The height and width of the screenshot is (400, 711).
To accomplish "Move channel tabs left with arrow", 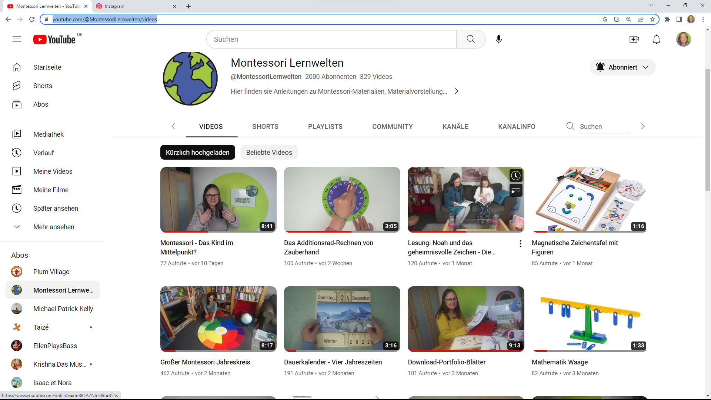I will [x=173, y=126].
